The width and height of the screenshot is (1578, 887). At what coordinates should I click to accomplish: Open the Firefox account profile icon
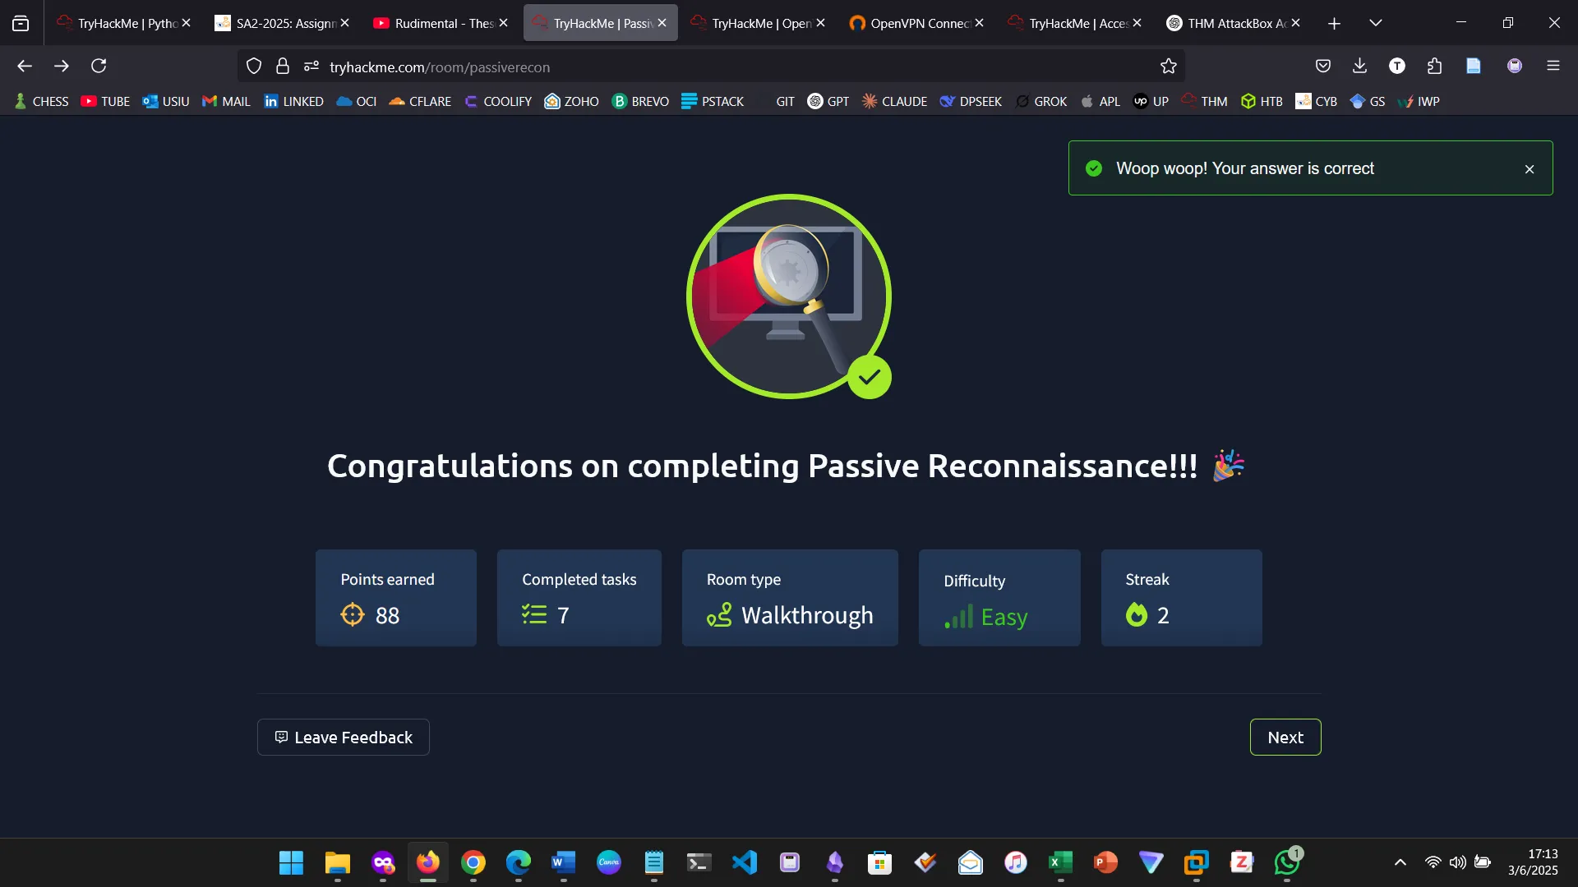[x=1515, y=66]
